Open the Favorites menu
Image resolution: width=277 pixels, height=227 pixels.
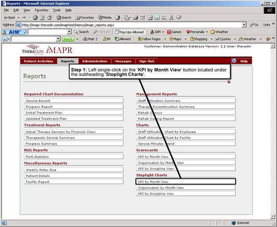click(42, 10)
